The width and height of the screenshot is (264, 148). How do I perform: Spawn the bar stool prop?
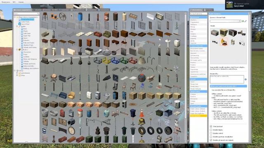pyautogui.click(x=45, y=16)
